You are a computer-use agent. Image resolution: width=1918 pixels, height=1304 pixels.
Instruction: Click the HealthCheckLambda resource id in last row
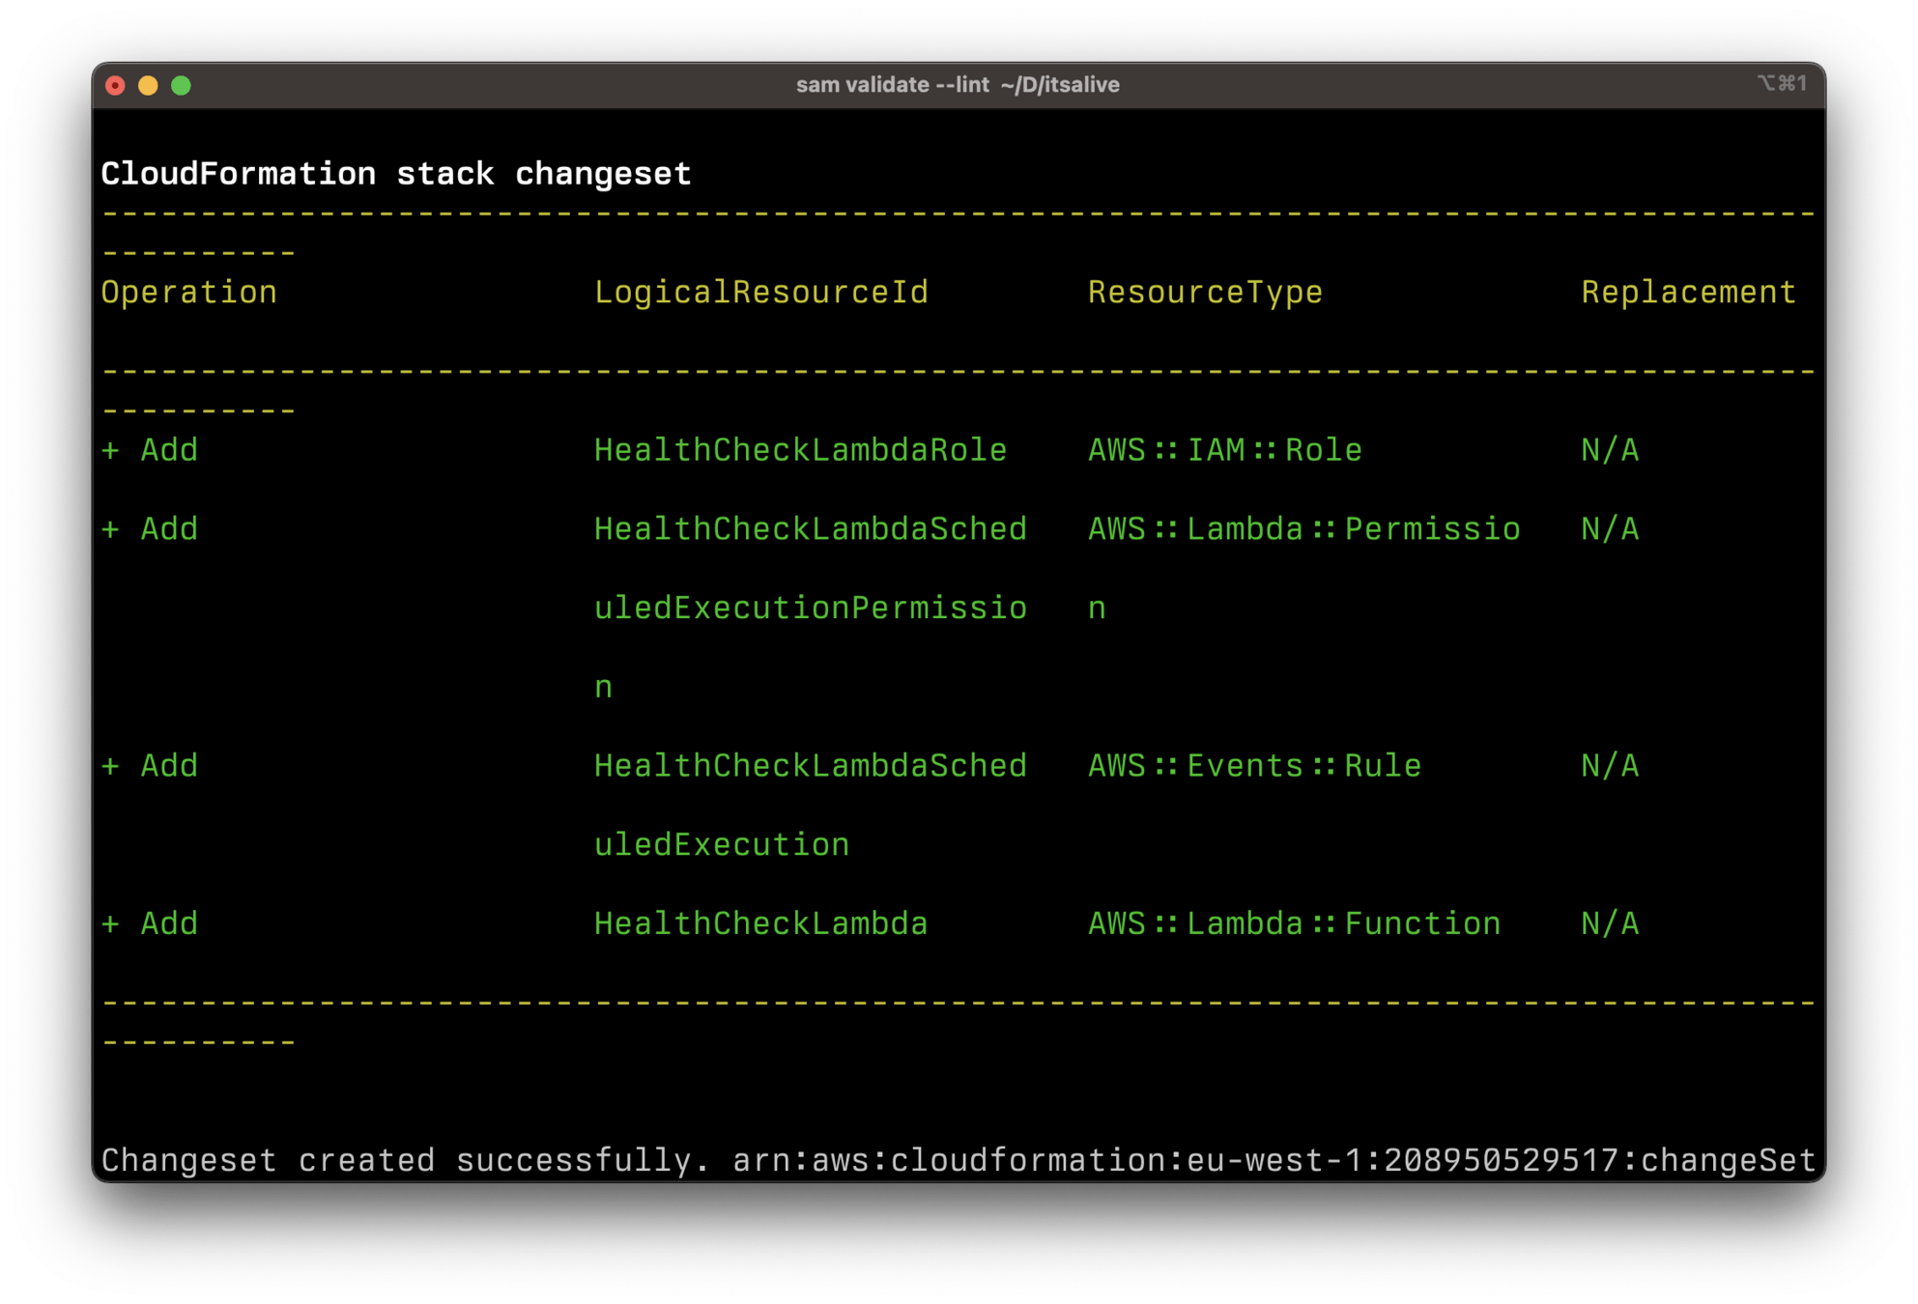pos(760,924)
